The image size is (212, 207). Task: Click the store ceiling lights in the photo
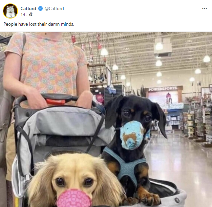click(158, 46)
